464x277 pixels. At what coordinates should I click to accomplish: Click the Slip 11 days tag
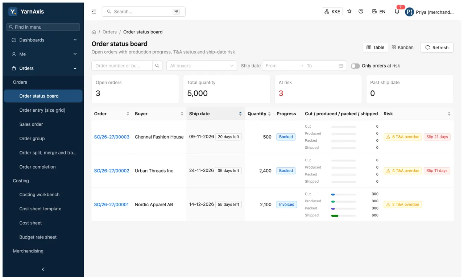(437, 171)
